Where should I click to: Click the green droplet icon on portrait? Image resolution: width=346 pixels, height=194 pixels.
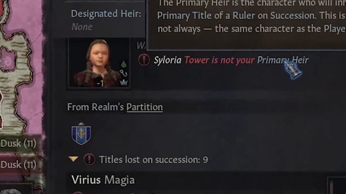click(x=124, y=64)
